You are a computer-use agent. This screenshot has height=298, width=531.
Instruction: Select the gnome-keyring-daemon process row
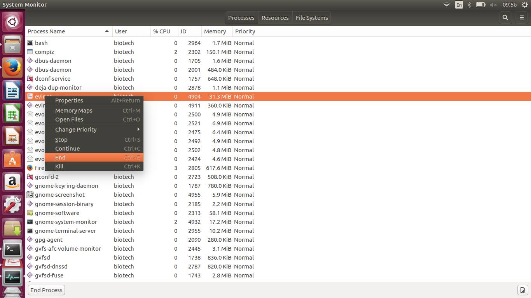point(278,185)
